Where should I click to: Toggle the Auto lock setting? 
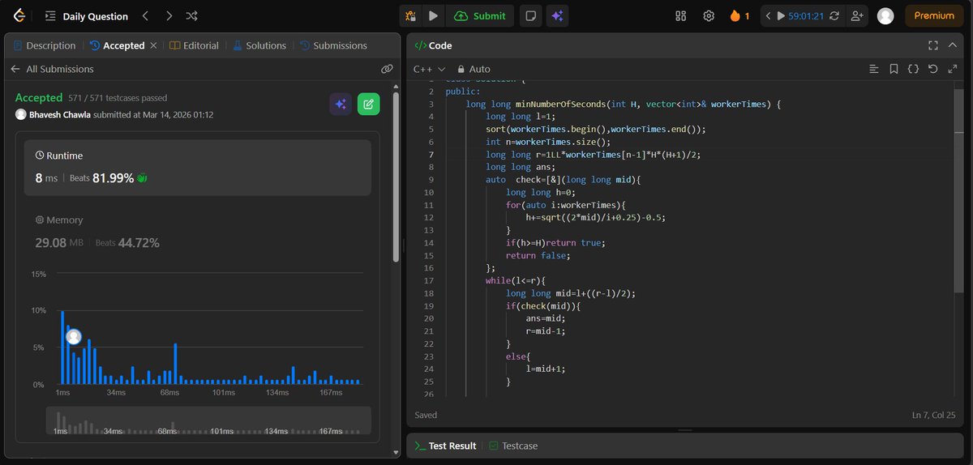474,69
